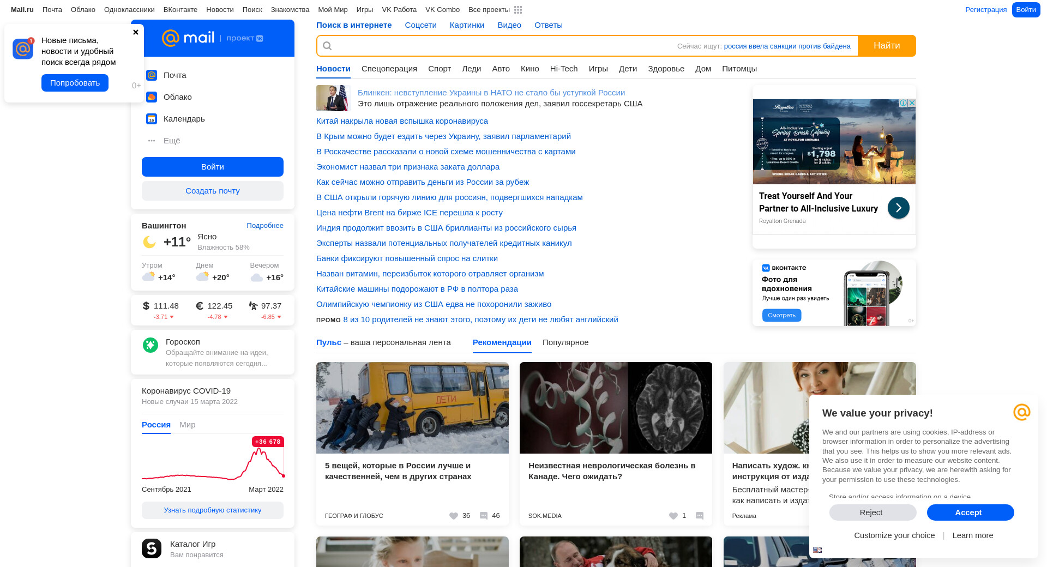
Task: Reject the privacy cookie request
Action: click(872, 512)
